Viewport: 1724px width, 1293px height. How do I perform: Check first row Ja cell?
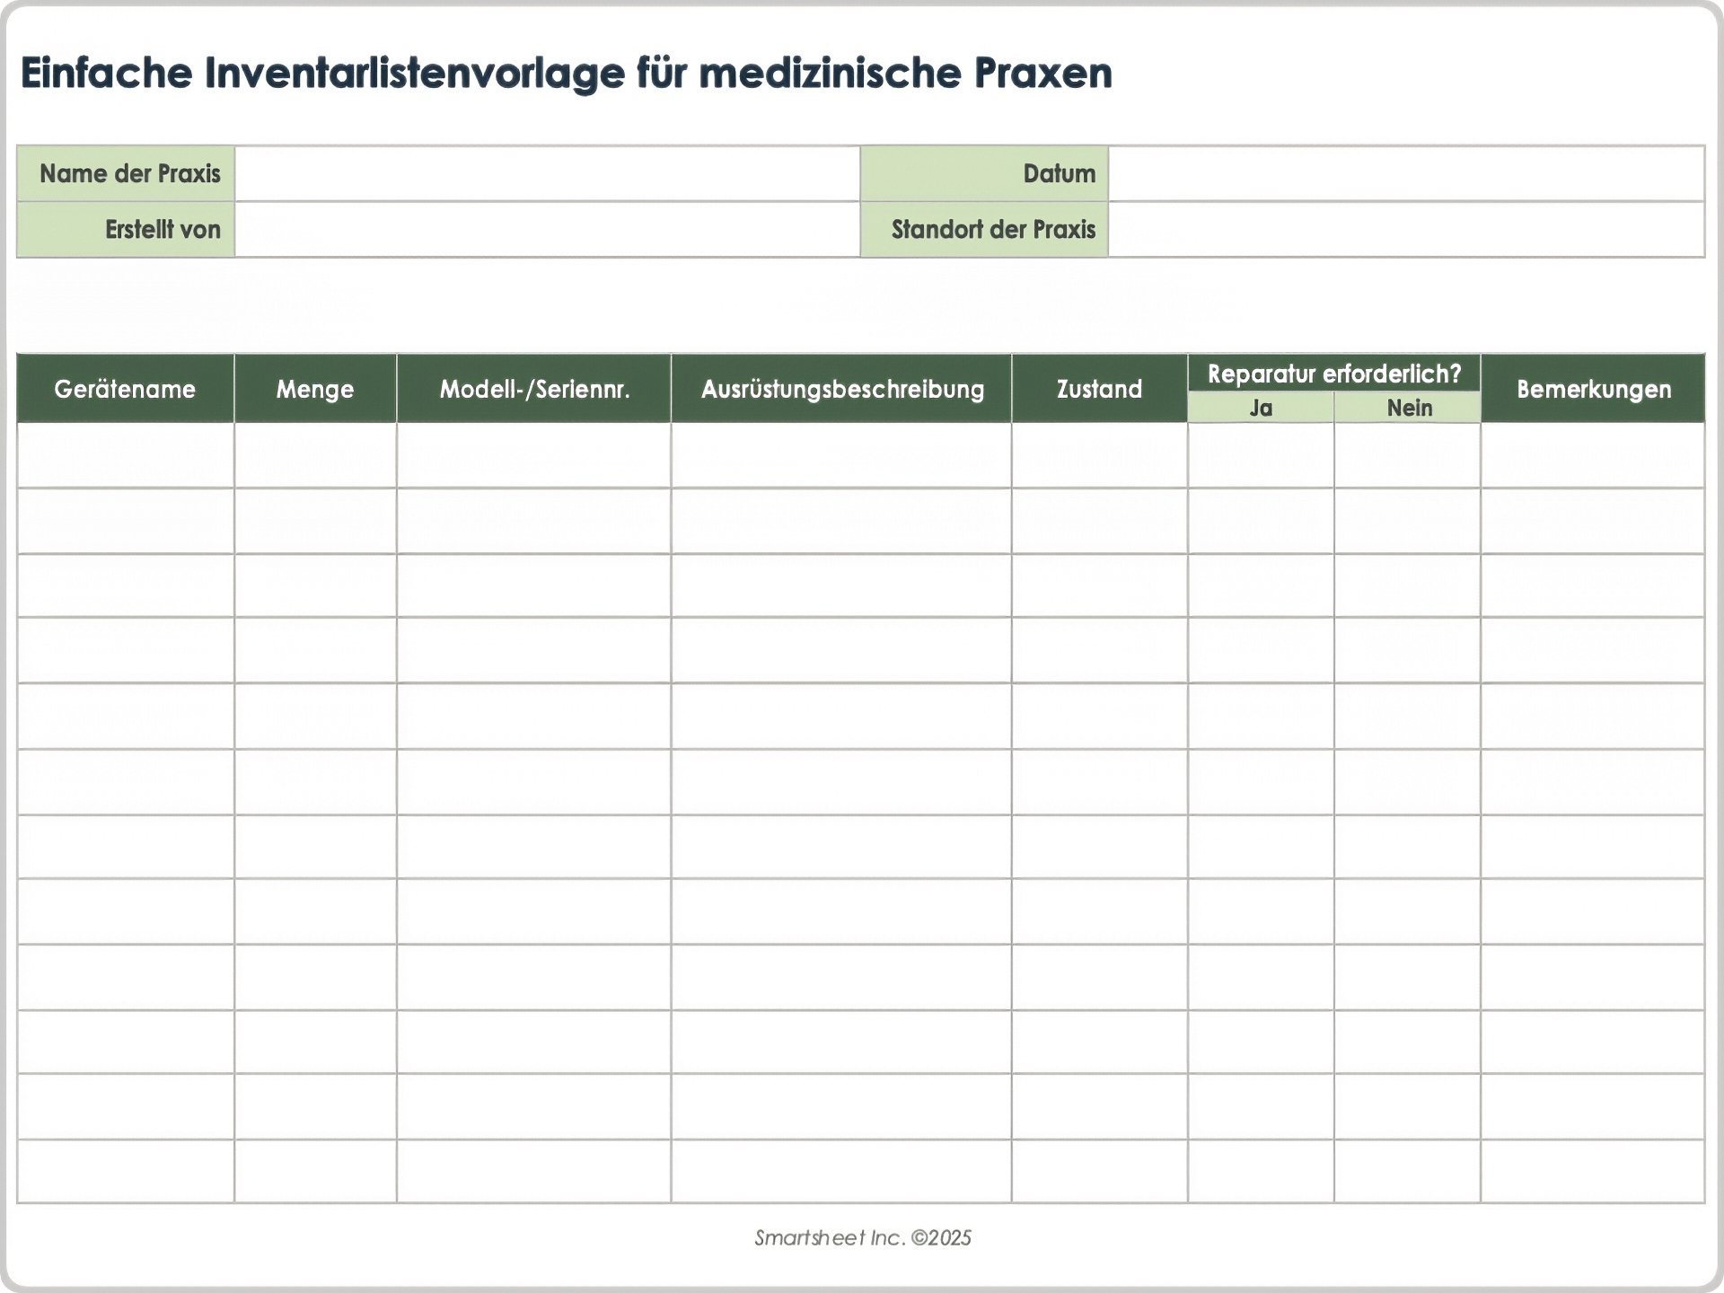tap(1261, 456)
